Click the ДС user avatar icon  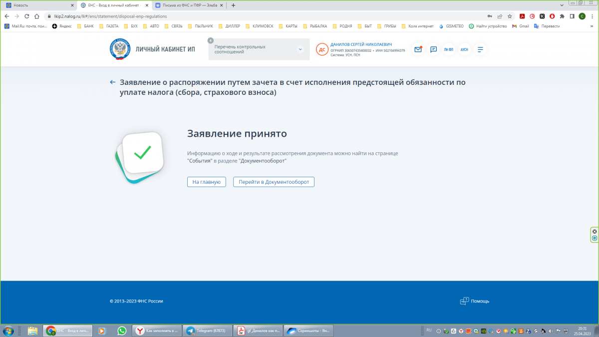(322, 49)
